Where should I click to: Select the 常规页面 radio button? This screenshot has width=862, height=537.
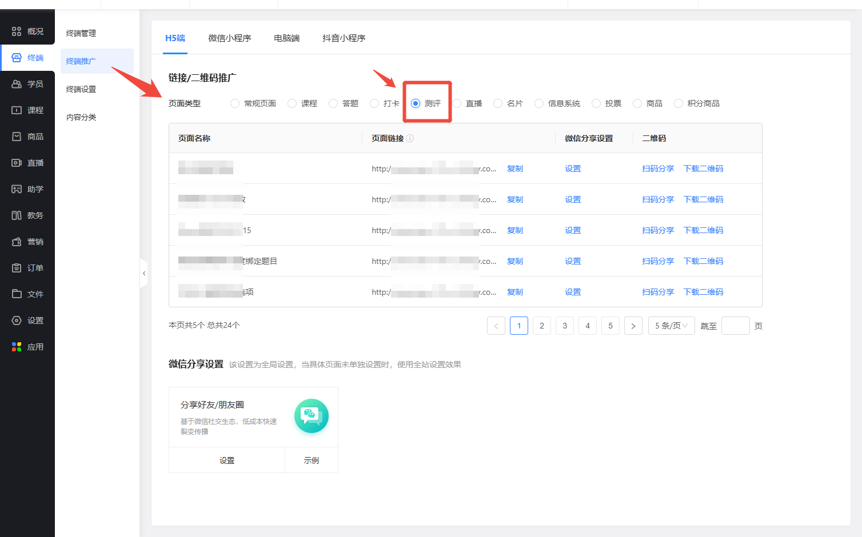(235, 103)
